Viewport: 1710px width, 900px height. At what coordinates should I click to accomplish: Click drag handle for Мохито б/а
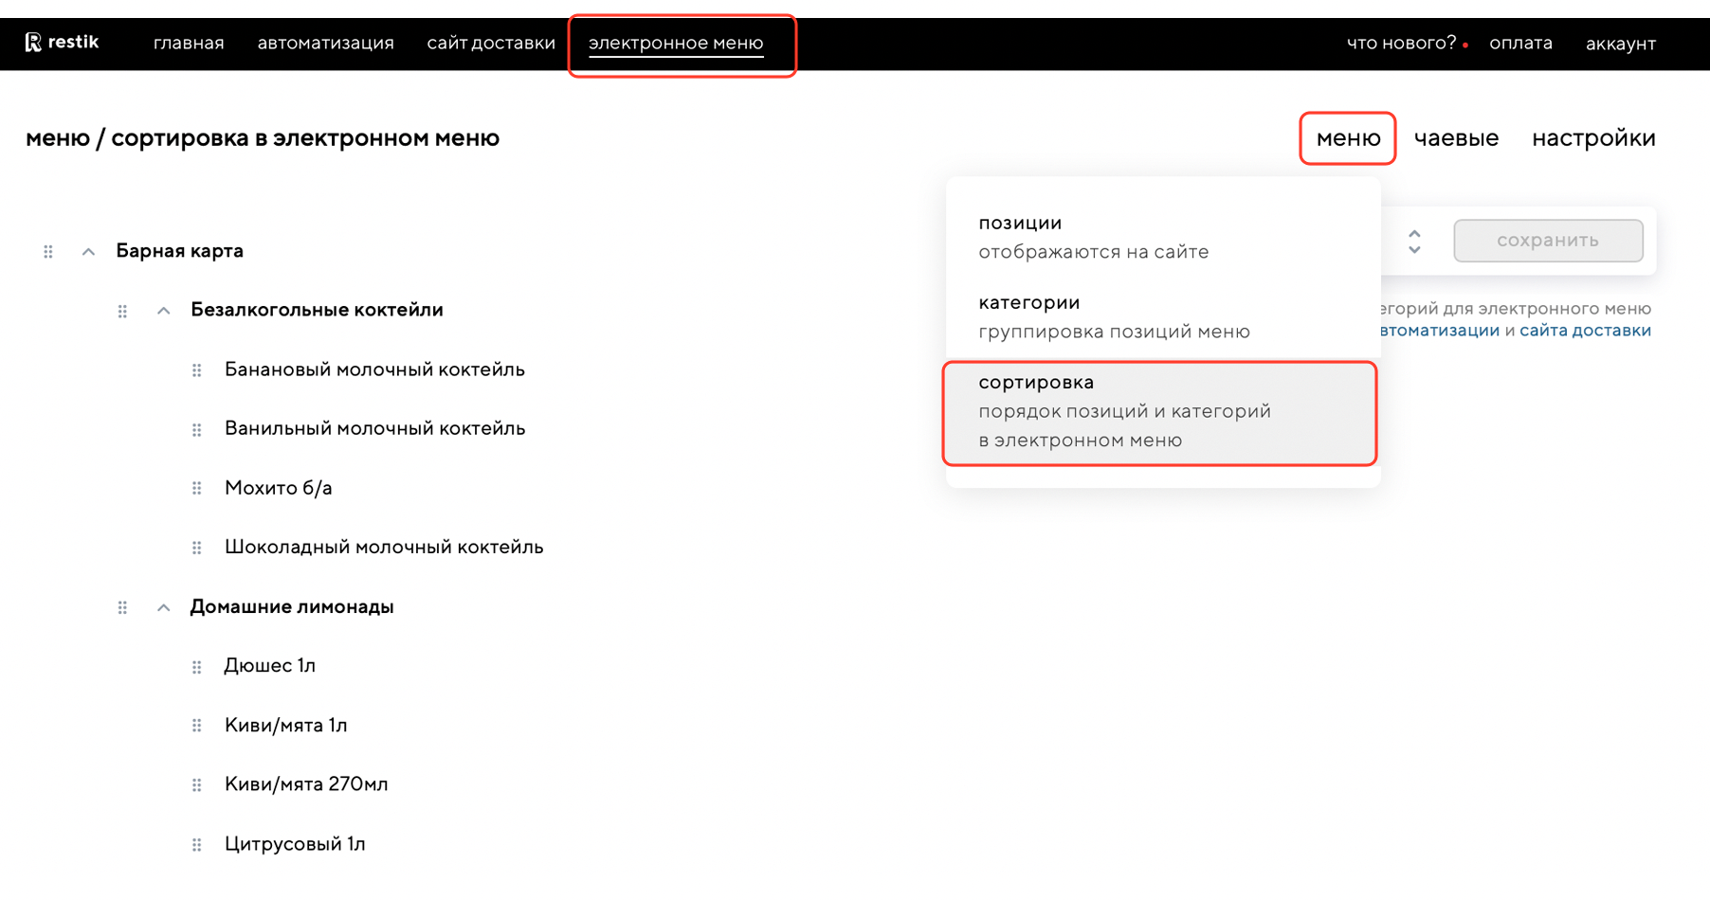[197, 489]
